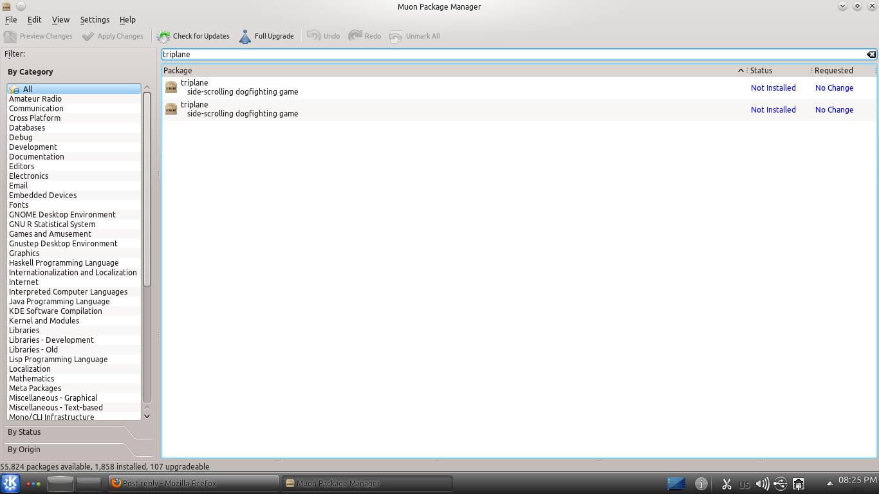The image size is (879, 494).
Task: Open the Klipper clipboard scissors icon
Action: tap(726, 484)
